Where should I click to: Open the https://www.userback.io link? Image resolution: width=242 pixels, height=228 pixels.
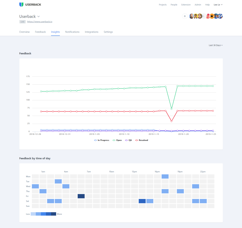[x=40, y=22]
